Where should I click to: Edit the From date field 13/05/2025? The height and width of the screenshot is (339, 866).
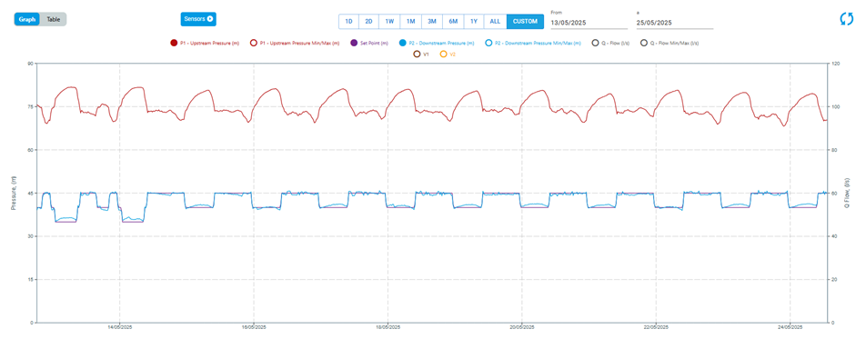tap(589, 23)
